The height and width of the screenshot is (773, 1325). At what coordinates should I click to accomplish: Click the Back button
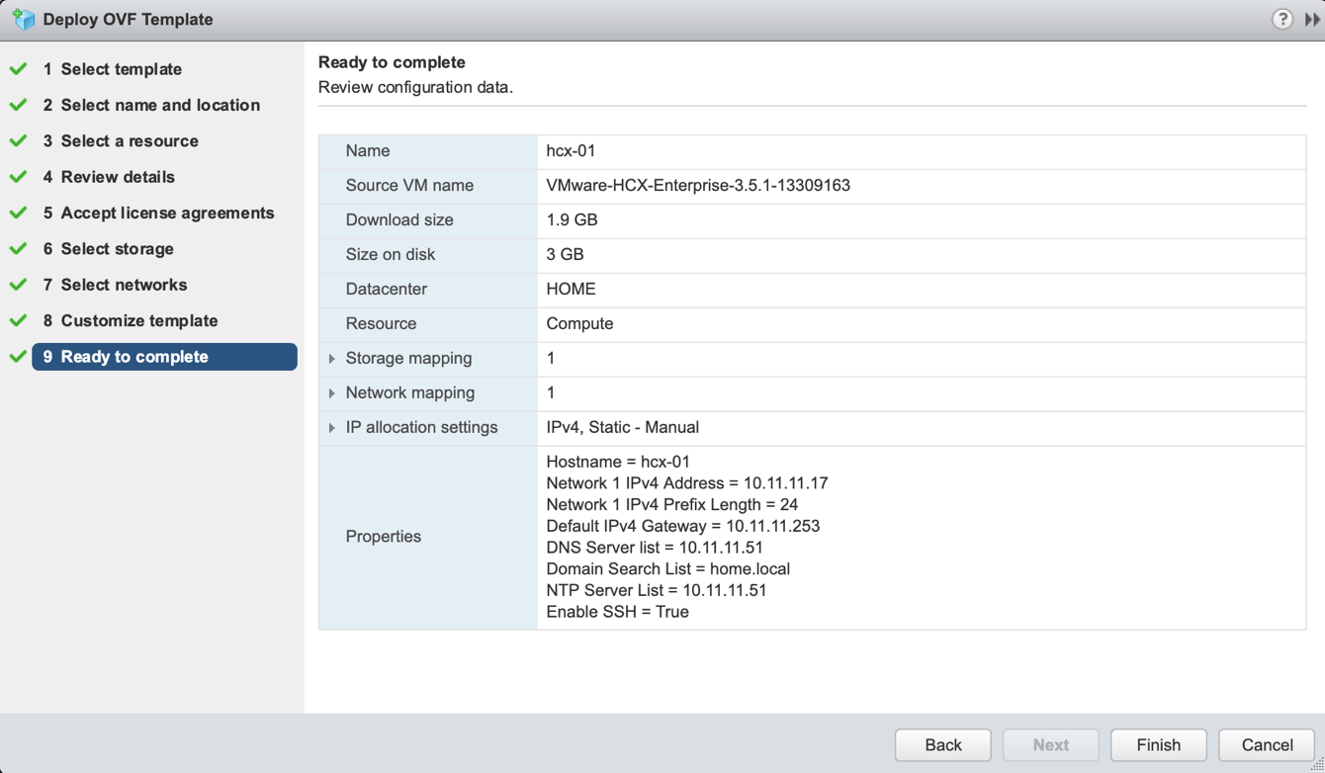coord(942,745)
